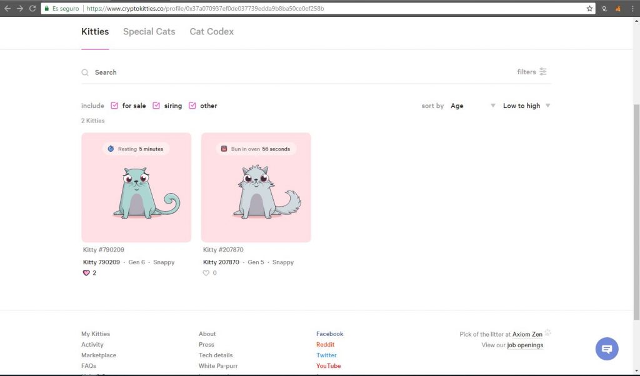Open the job openings link
640x376 pixels.
pos(525,345)
